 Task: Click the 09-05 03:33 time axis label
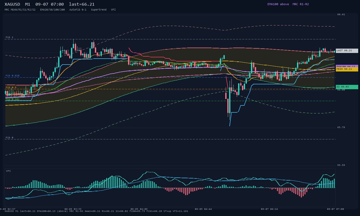point(73,209)
